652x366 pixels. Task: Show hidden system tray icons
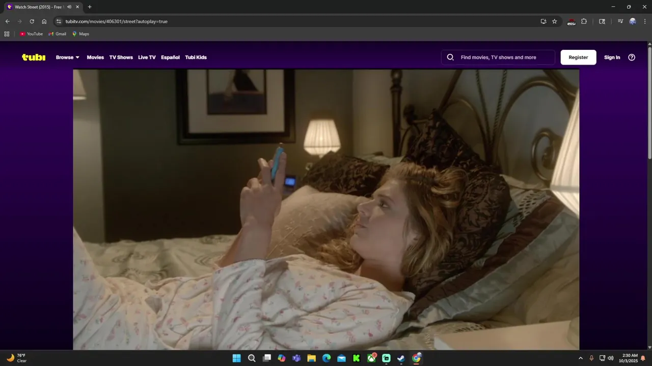click(580, 358)
